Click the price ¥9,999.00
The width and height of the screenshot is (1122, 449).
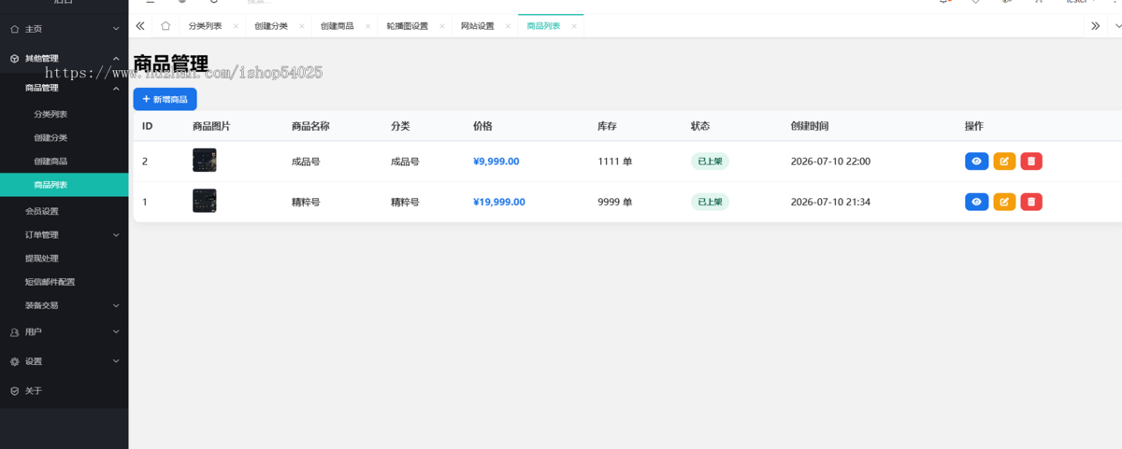(496, 161)
